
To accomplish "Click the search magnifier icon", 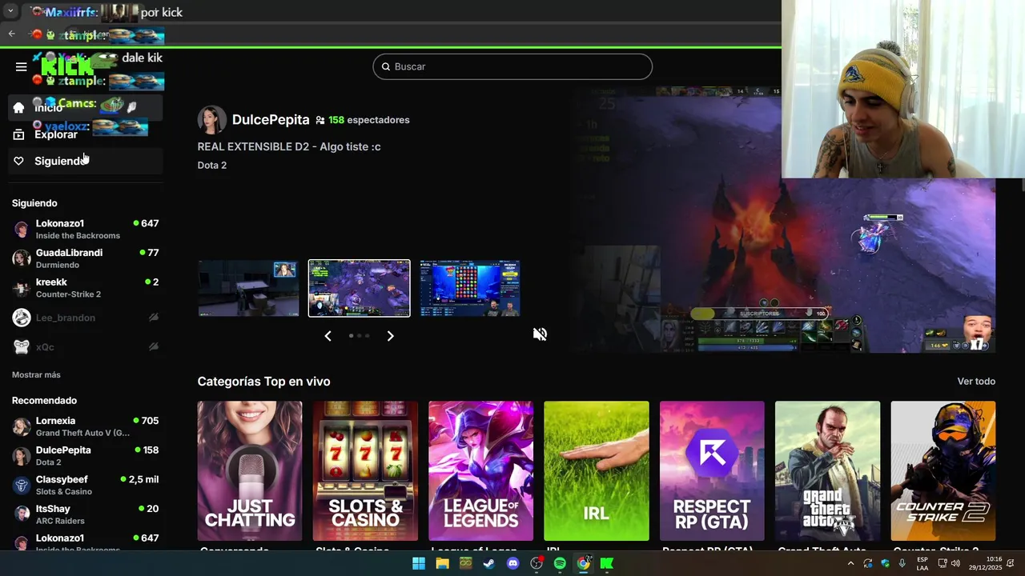I will click(x=386, y=66).
